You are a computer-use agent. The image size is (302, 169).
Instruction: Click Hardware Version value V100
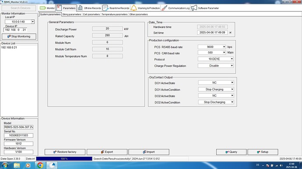(x=18, y=152)
